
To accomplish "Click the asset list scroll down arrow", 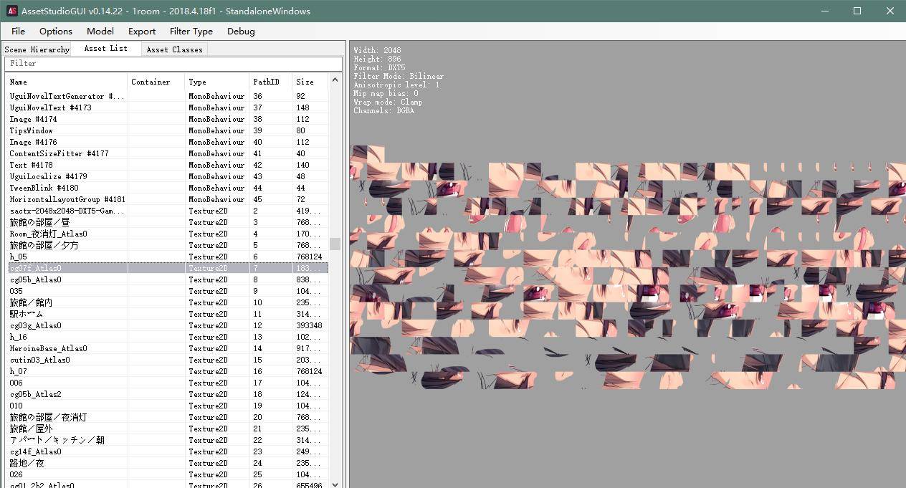I will [x=335, y=484].
